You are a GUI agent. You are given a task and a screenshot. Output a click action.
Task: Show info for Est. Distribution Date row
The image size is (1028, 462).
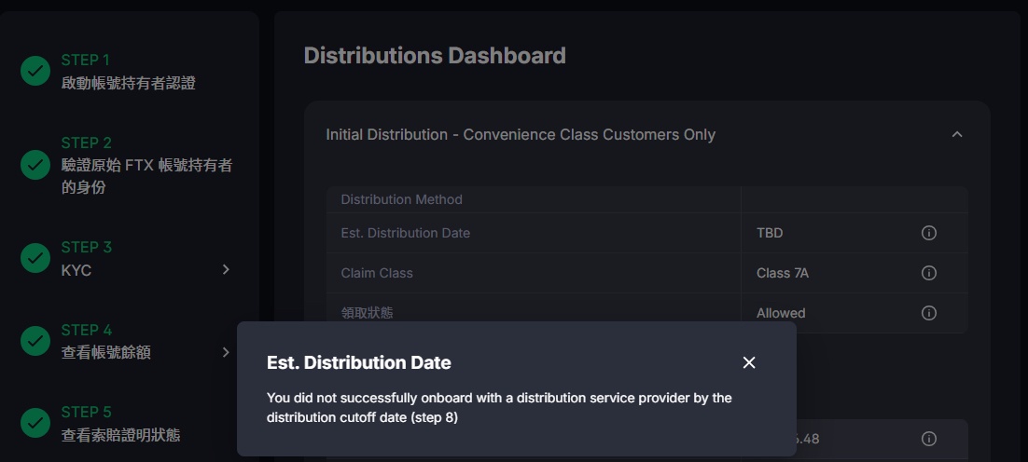pos(928,233)
